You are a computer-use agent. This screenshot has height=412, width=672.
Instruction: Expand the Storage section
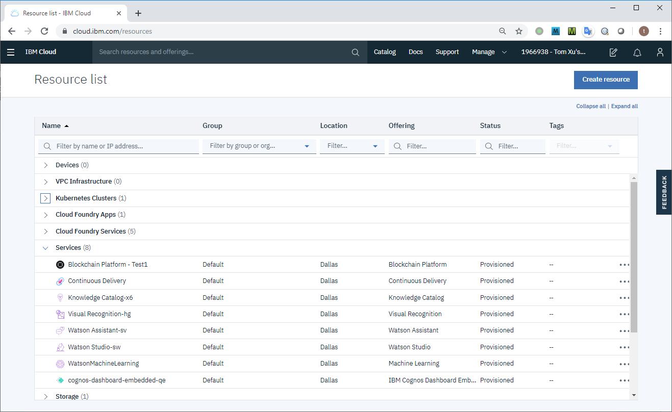pyautogui.click(x=45, y=397)
